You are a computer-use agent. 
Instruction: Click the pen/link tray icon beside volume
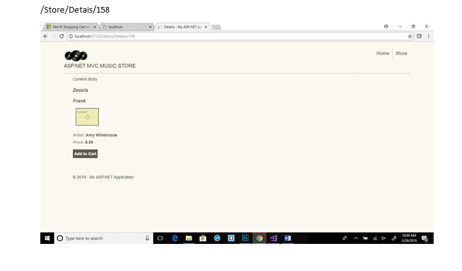394,238
